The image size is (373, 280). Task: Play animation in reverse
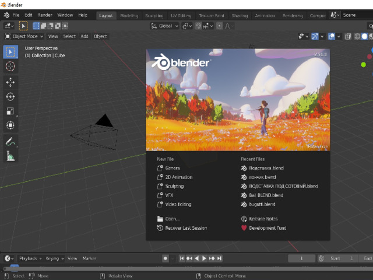point(197,258)
